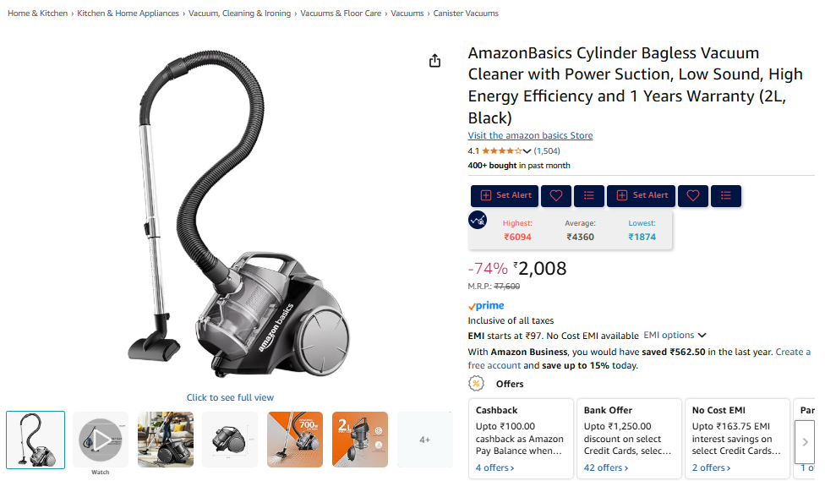Click the second heart wishlist icon
The height and width of the screenshot is (481, 825).
(x=693, y=196)
